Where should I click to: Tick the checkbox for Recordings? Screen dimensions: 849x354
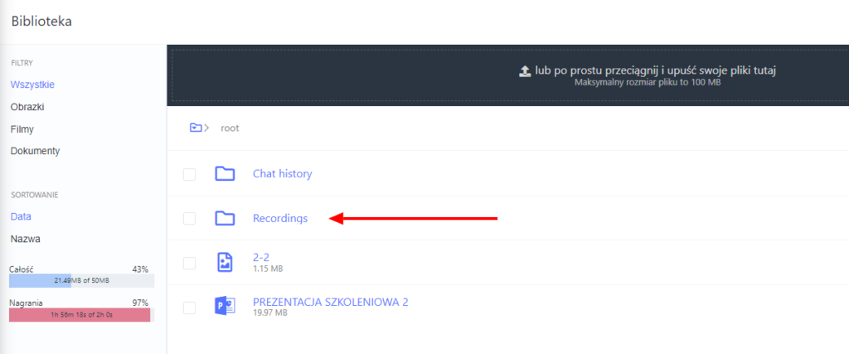189,219
